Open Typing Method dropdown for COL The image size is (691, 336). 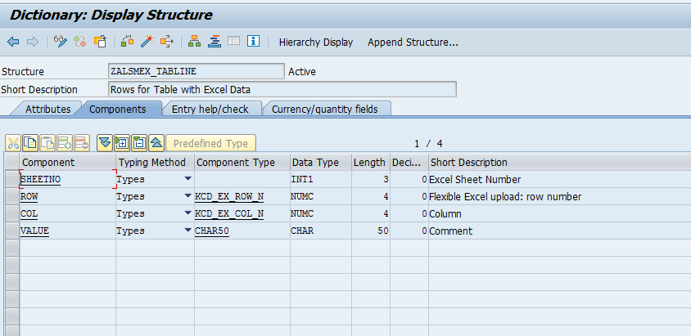click(x=187, y=213)
